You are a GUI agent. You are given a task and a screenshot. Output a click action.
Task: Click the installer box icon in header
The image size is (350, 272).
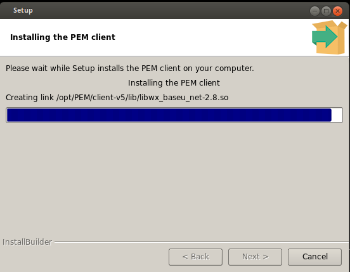click(330, 37)
